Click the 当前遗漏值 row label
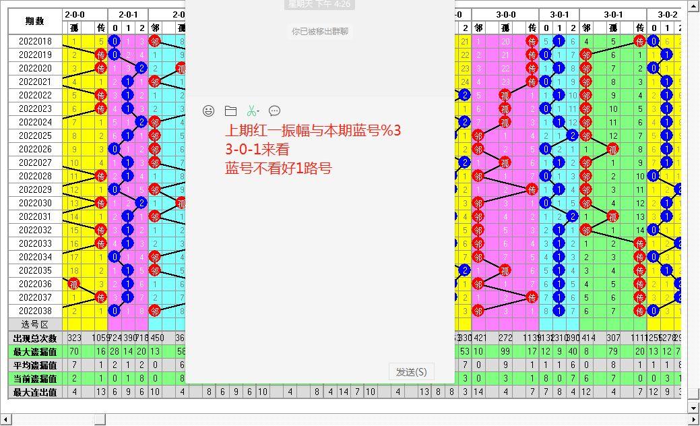This screenshot has width=700, height=426. 35,378
